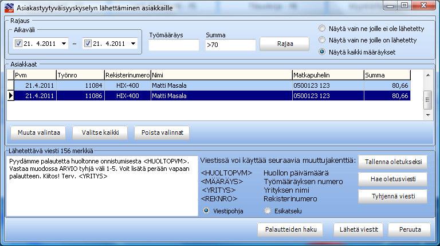440x246 pixels.
Task: Click the <YRITYS> variable label
Action: [219, 190]
